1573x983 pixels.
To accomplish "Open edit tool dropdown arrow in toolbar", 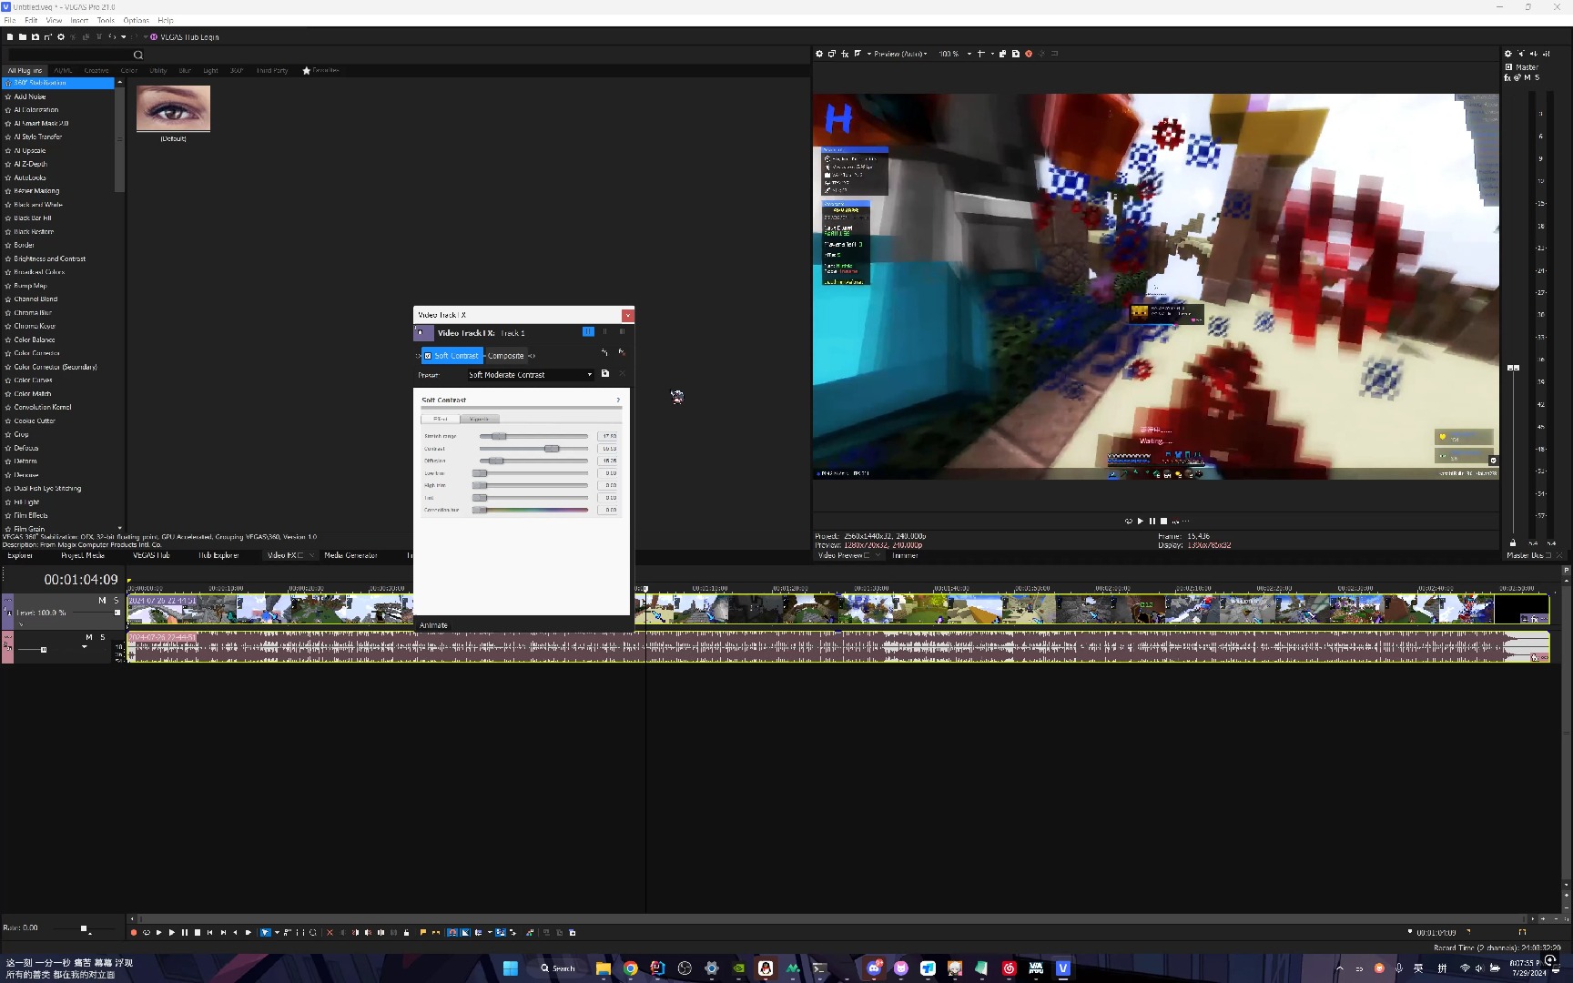I will 277,932.
